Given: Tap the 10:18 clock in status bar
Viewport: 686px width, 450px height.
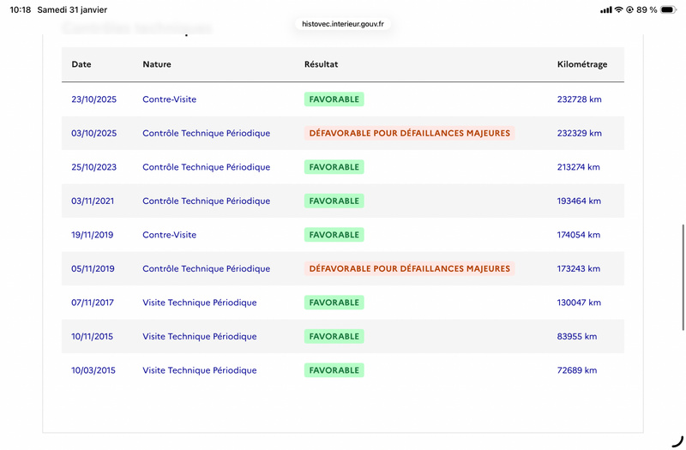Looking at the screenshot, I should point(20,9).
